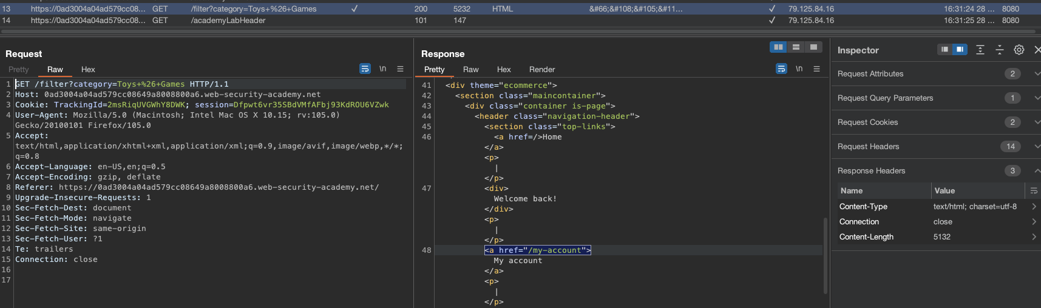Expand the Request Attributes section
This screenshot has height=308, width=1041.
(870, 74)
